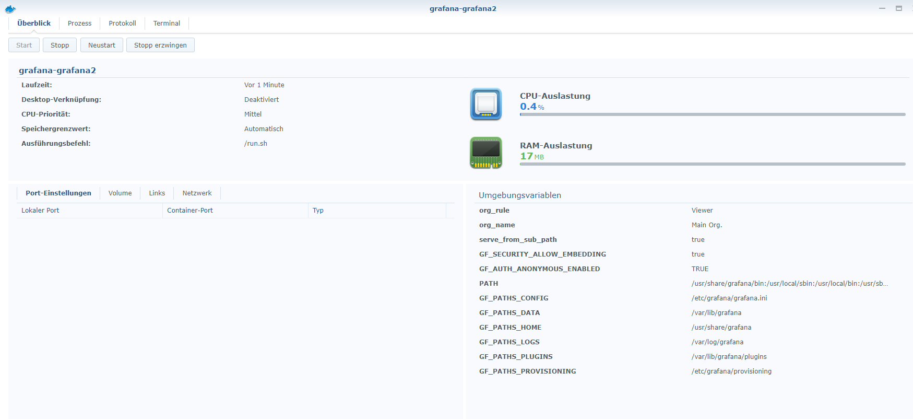Click GF_AUTH_ANONYMOUS_ENABLED variable

coord(539,269)
